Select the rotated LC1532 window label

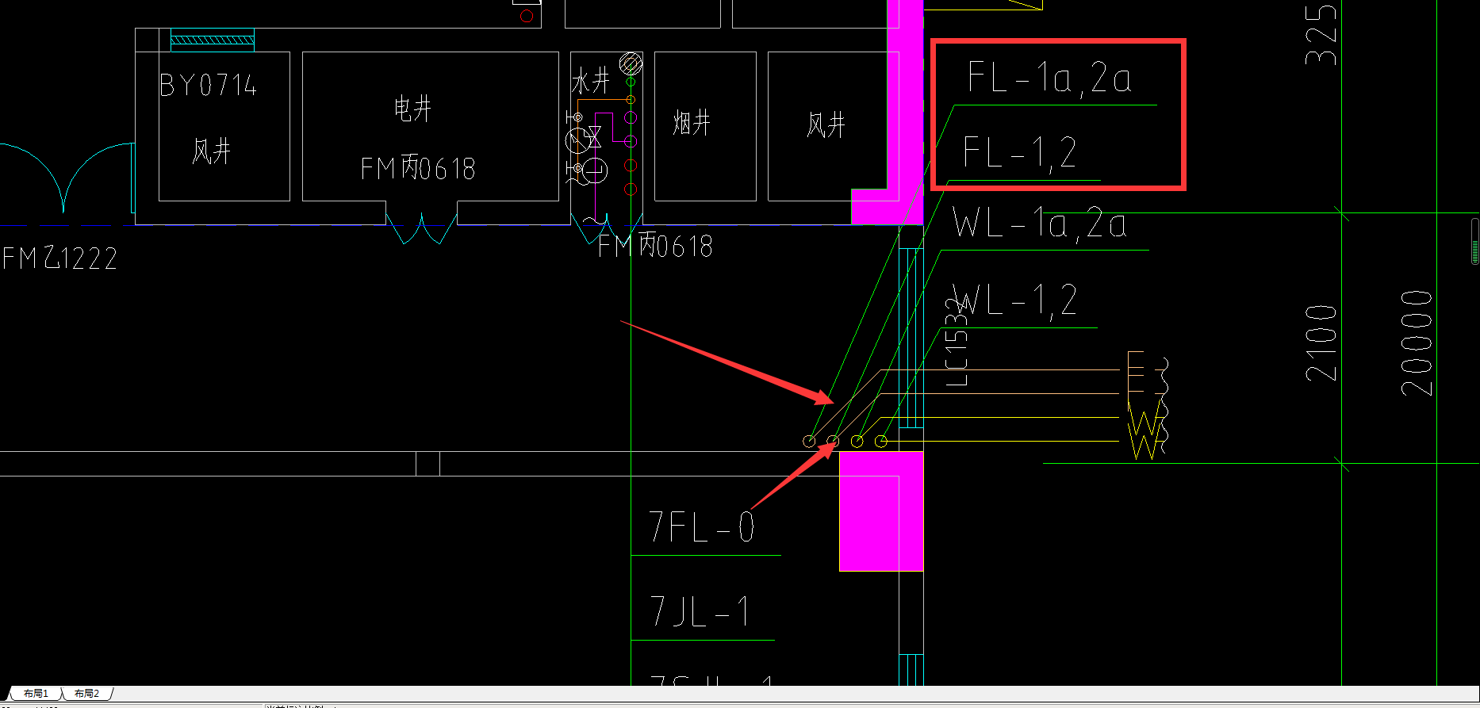point(957,343)
